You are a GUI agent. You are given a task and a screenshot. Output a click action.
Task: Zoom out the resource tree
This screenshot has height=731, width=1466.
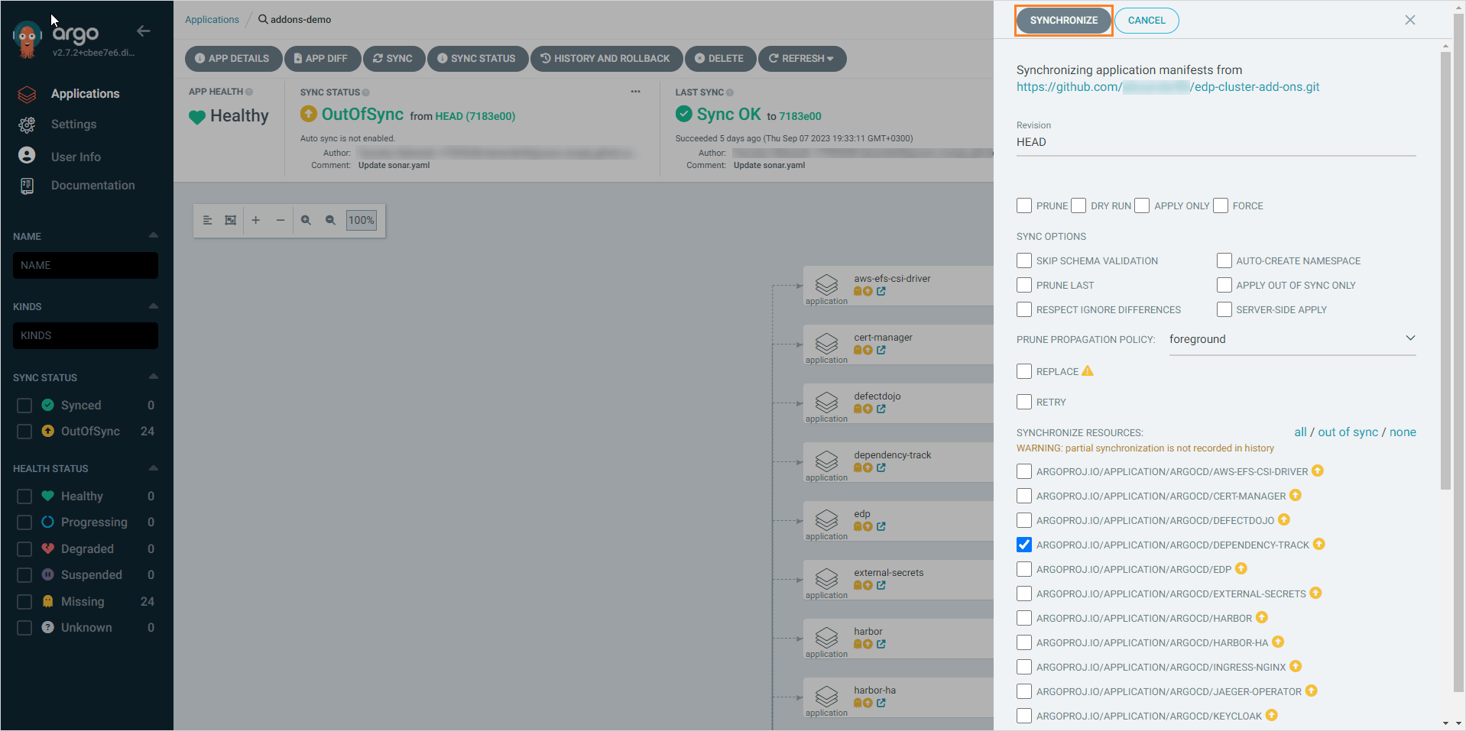point(330,220)
